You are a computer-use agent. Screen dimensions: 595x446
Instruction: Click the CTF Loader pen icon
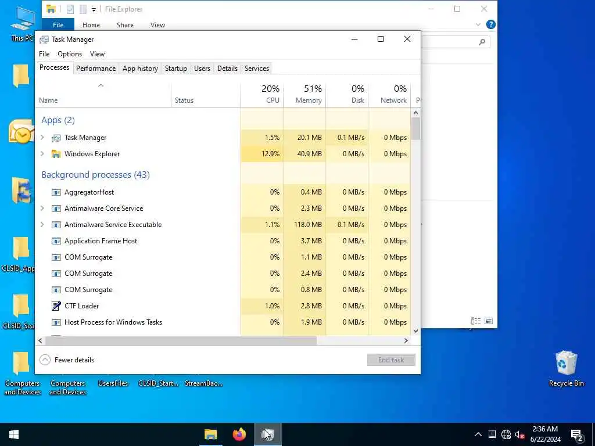point(56,306)
